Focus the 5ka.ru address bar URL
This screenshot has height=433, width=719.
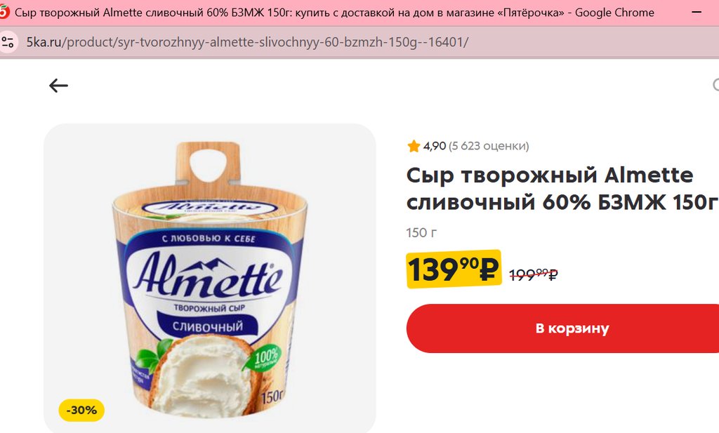[x=247, y=42]
